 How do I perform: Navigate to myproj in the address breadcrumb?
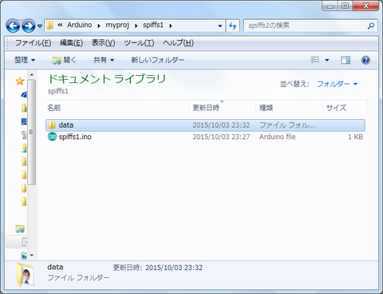pyautogui.click(x=117, y=26)
